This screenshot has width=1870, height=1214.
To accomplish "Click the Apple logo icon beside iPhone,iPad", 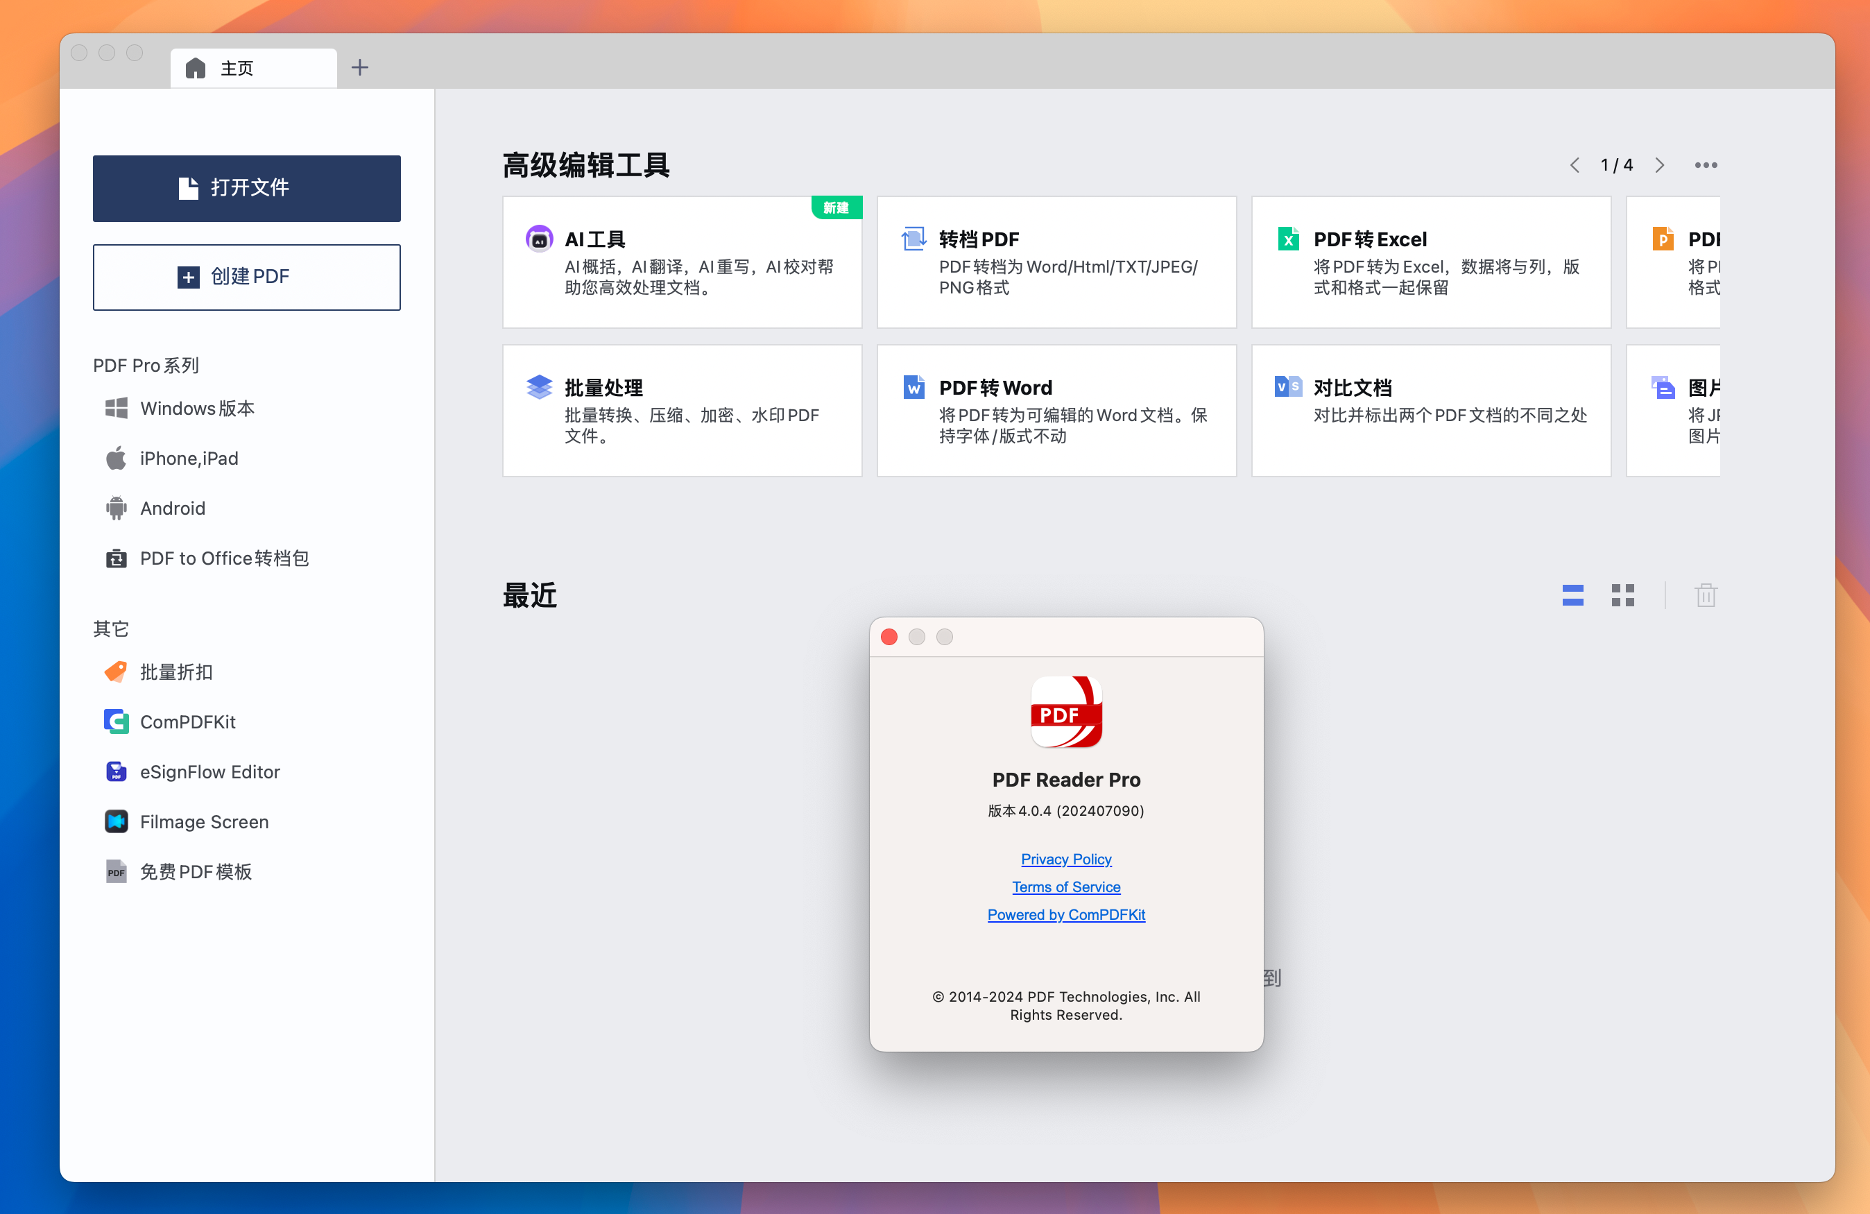I will click(x=117, y=458).
